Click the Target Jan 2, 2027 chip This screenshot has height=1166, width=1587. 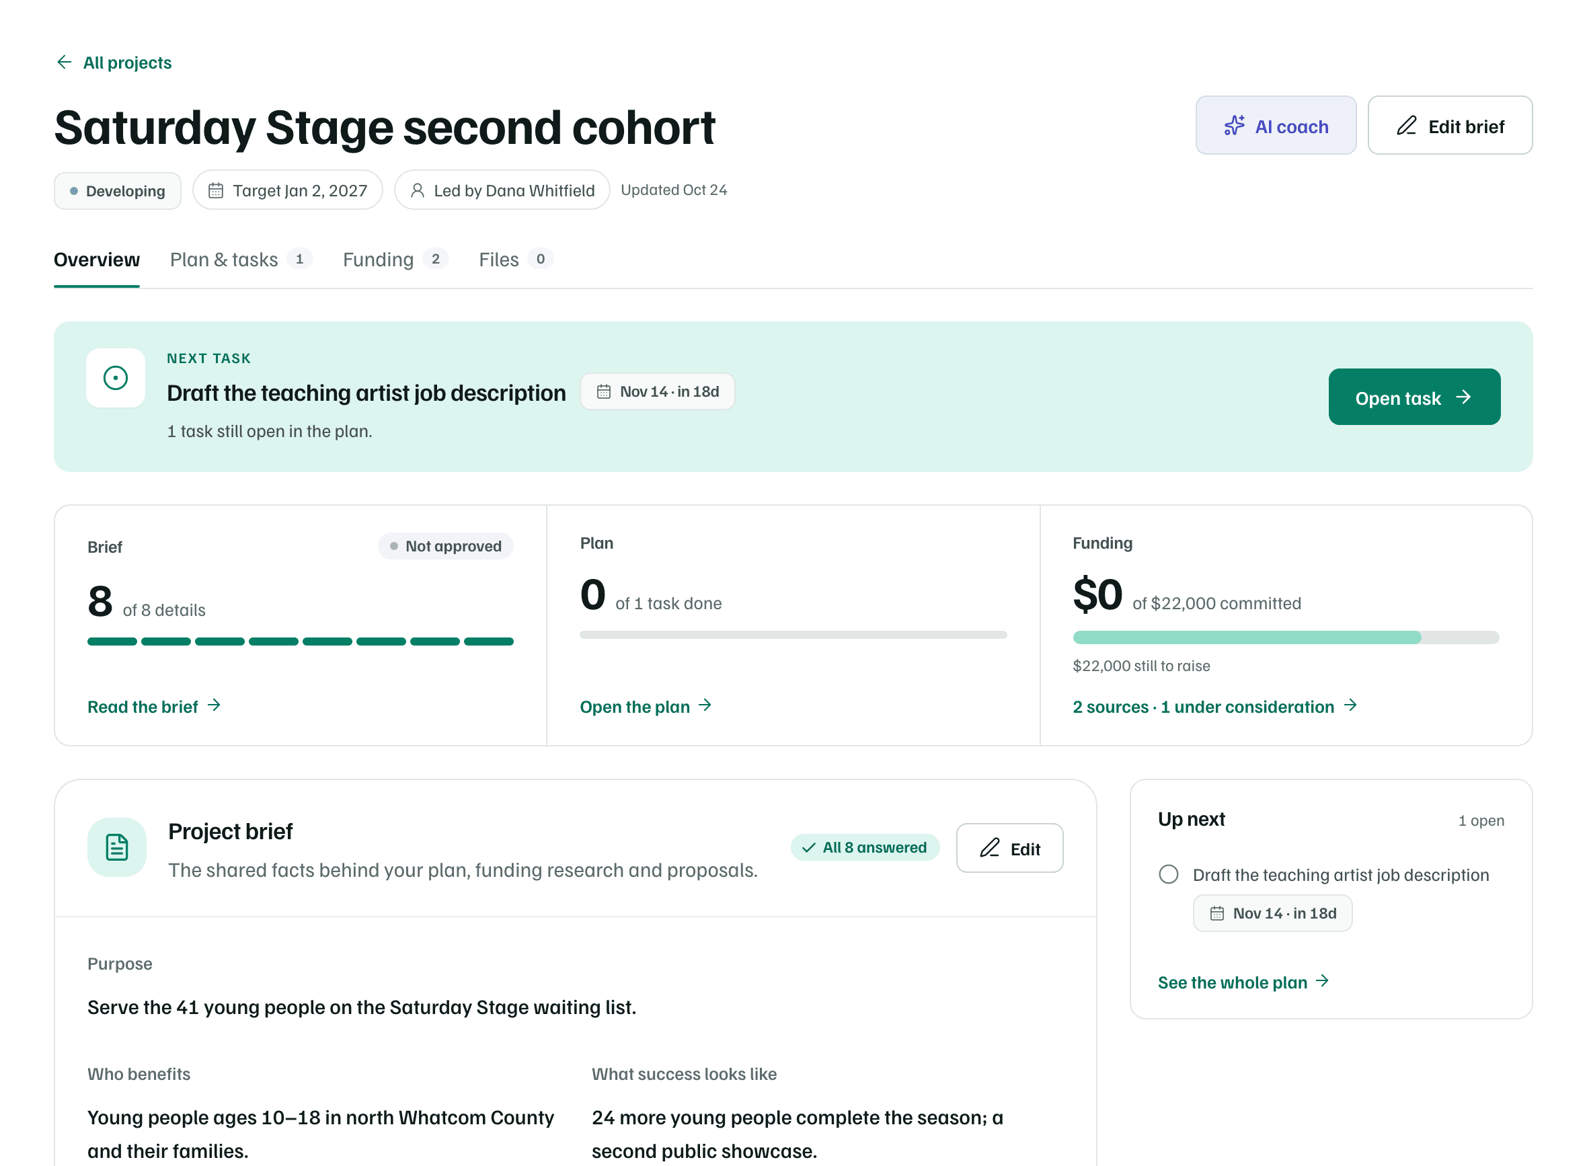coord(288,190)
